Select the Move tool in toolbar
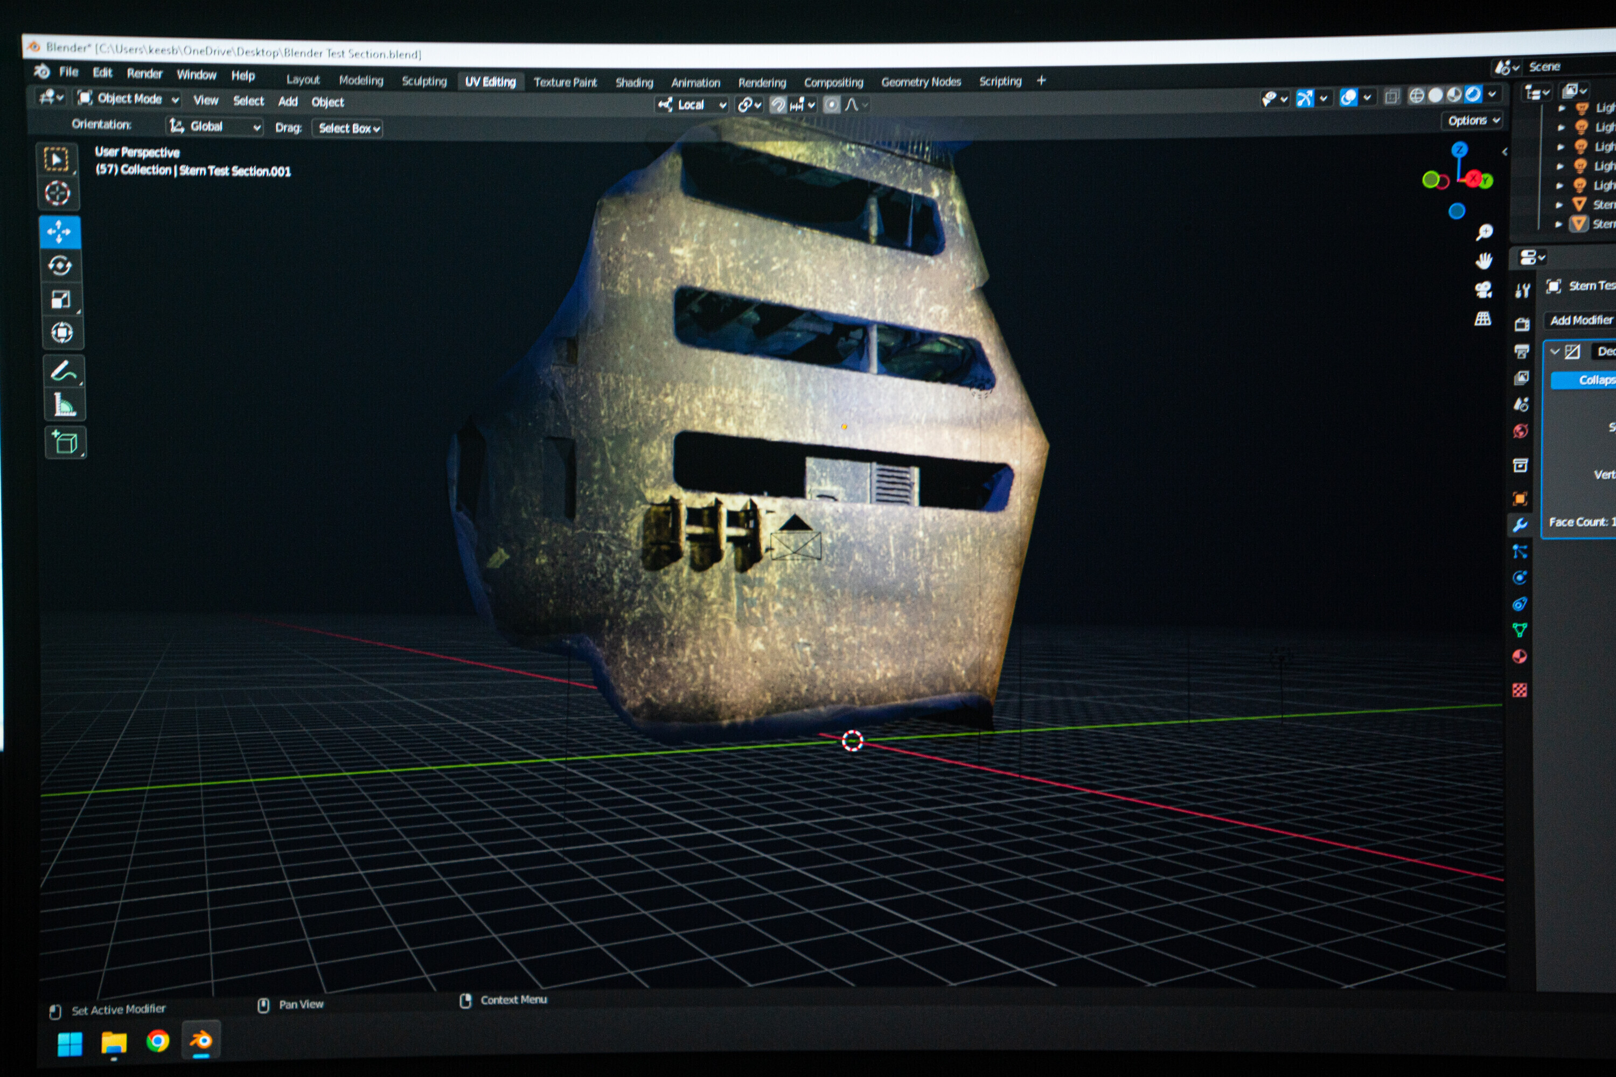Viewport: 1616px width, 1077px height. pos(59,232)
